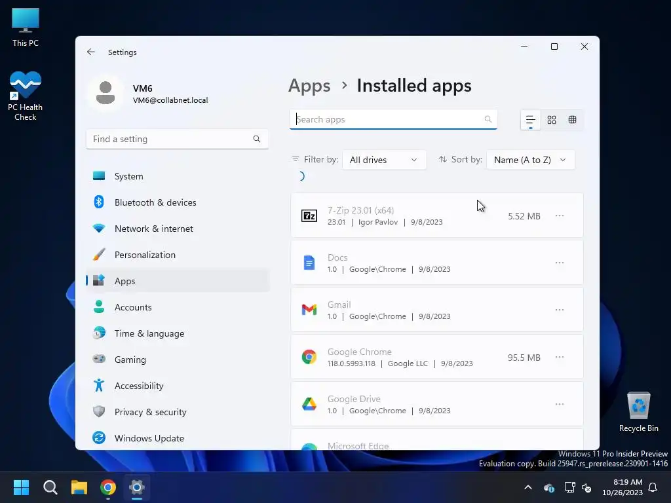Click network status tray icon
The image size is (671, 503).
coord(569,487)
